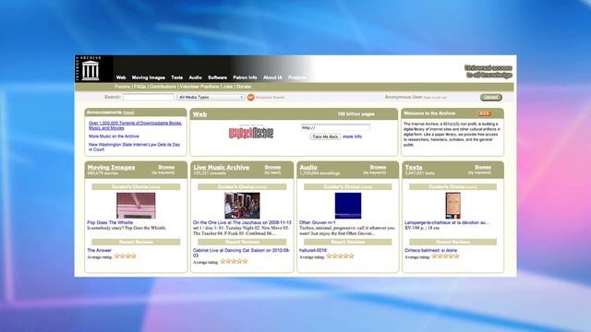Click the Wayback Machine logo

click(x=251, y=133)
